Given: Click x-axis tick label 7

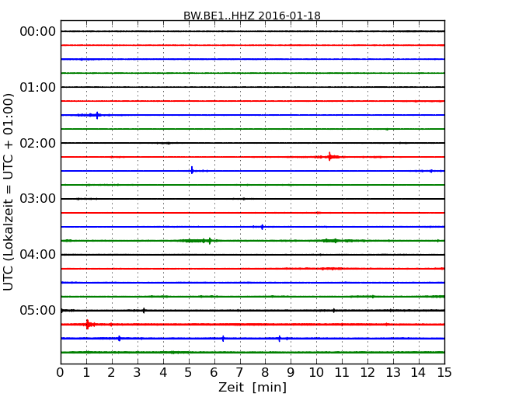Looking at the screenshot, I should tap(239, 373).
